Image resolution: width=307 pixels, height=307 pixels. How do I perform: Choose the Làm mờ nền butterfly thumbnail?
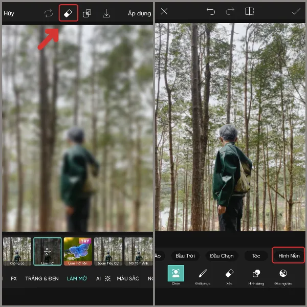(77, 251)
